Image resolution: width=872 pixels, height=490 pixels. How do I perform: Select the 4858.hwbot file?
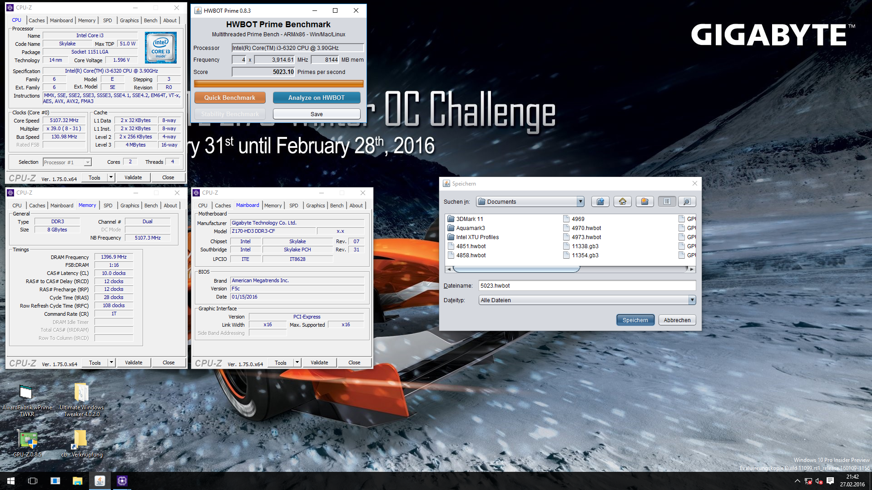click(467, 255)
